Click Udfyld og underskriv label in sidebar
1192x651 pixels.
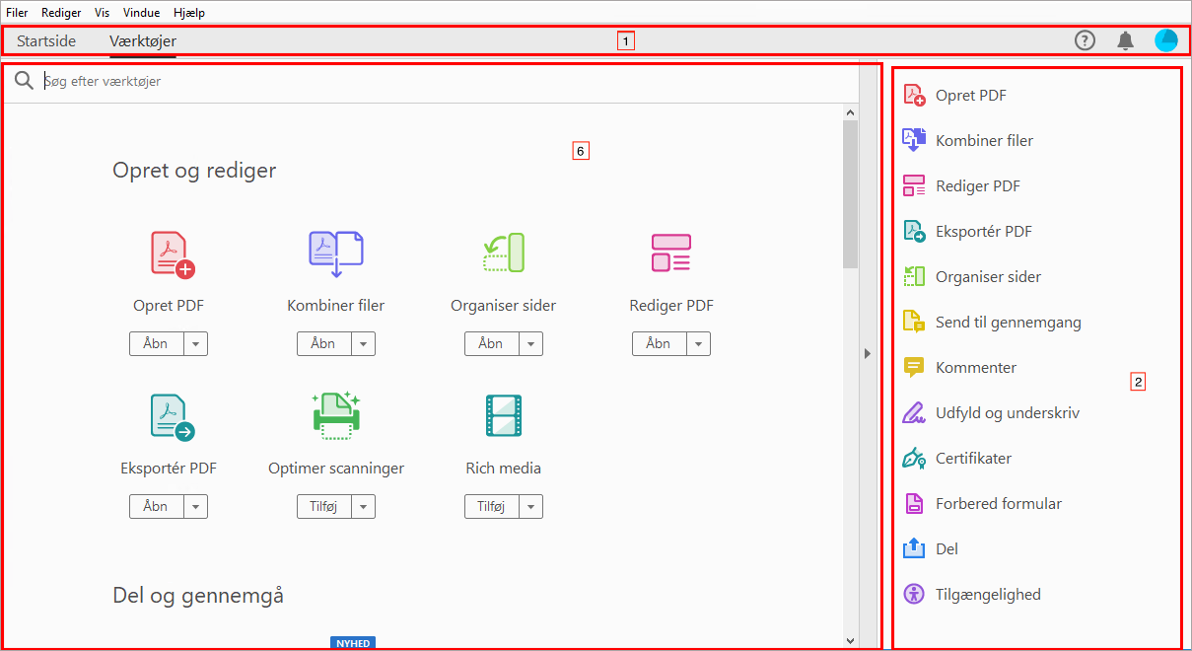tap(1008, 413)
